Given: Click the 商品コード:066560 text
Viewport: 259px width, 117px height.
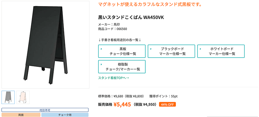Looking at the screenshot, I should (112, 29).
